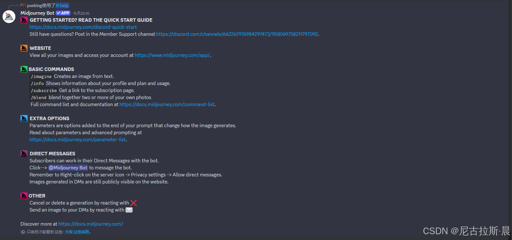The image size is (512, 240).
Task: Click the orange sailboat icon next to WEBSITE
Action: tap(24, 48)
